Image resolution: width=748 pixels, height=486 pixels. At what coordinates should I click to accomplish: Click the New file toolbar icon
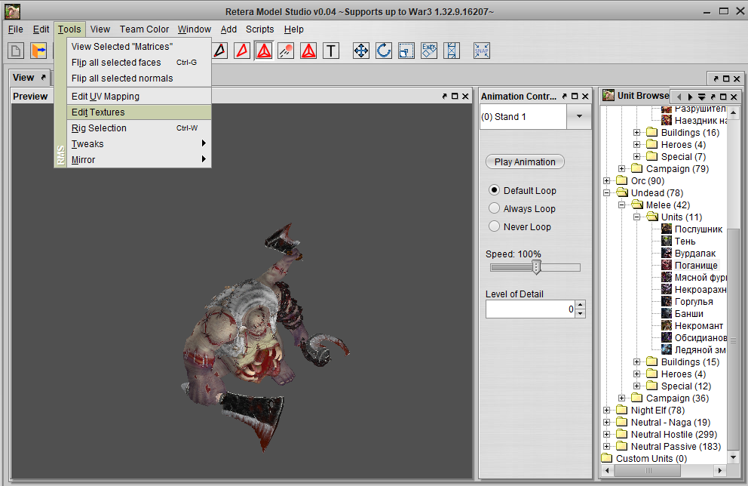pyautogui.click(x=16, y=51)
